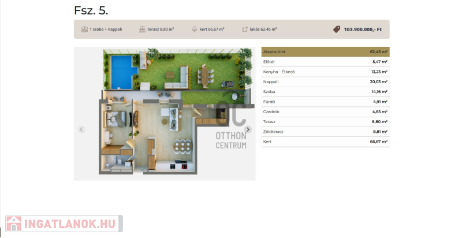Click the floor area icon beside 'lakás 62,45 m²'

point(245,29)
